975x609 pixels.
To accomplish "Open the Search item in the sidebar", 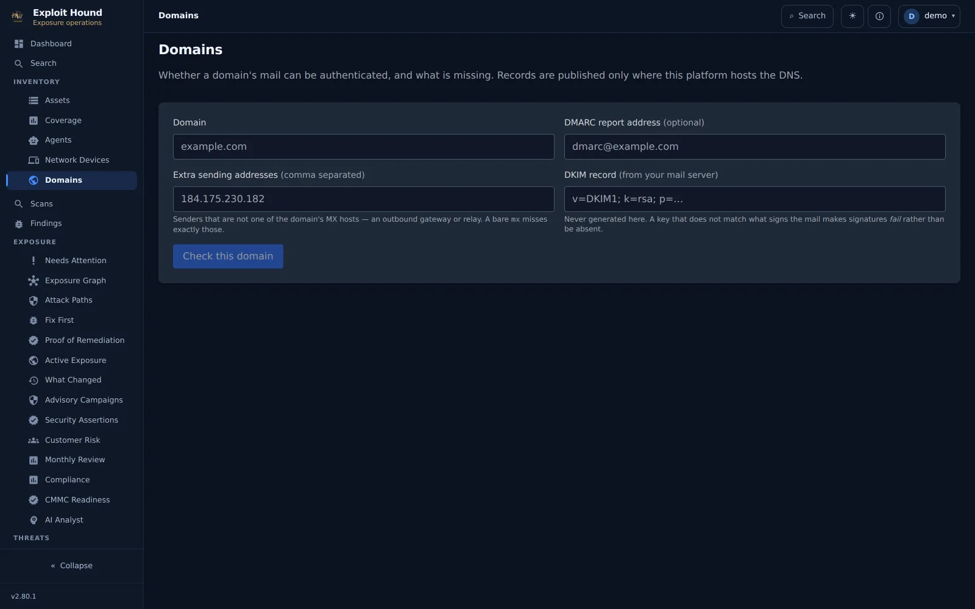I will click(71, 63).
